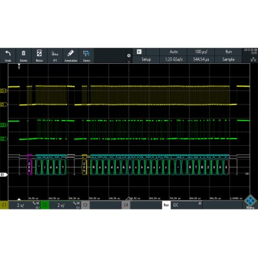Open C1 2 V/ vertical scale settings
Viewport: 258px width, 258px height.
[25, 205]
